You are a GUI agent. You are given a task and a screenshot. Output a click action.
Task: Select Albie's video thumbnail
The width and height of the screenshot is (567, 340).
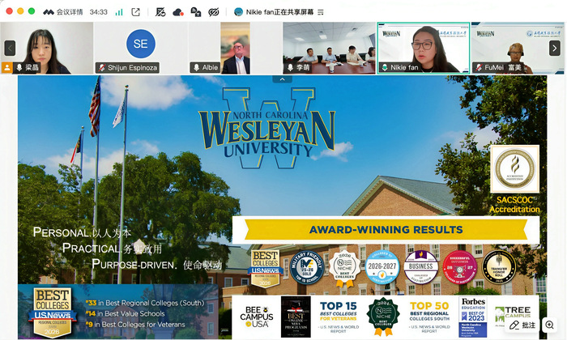coord(236,48)
